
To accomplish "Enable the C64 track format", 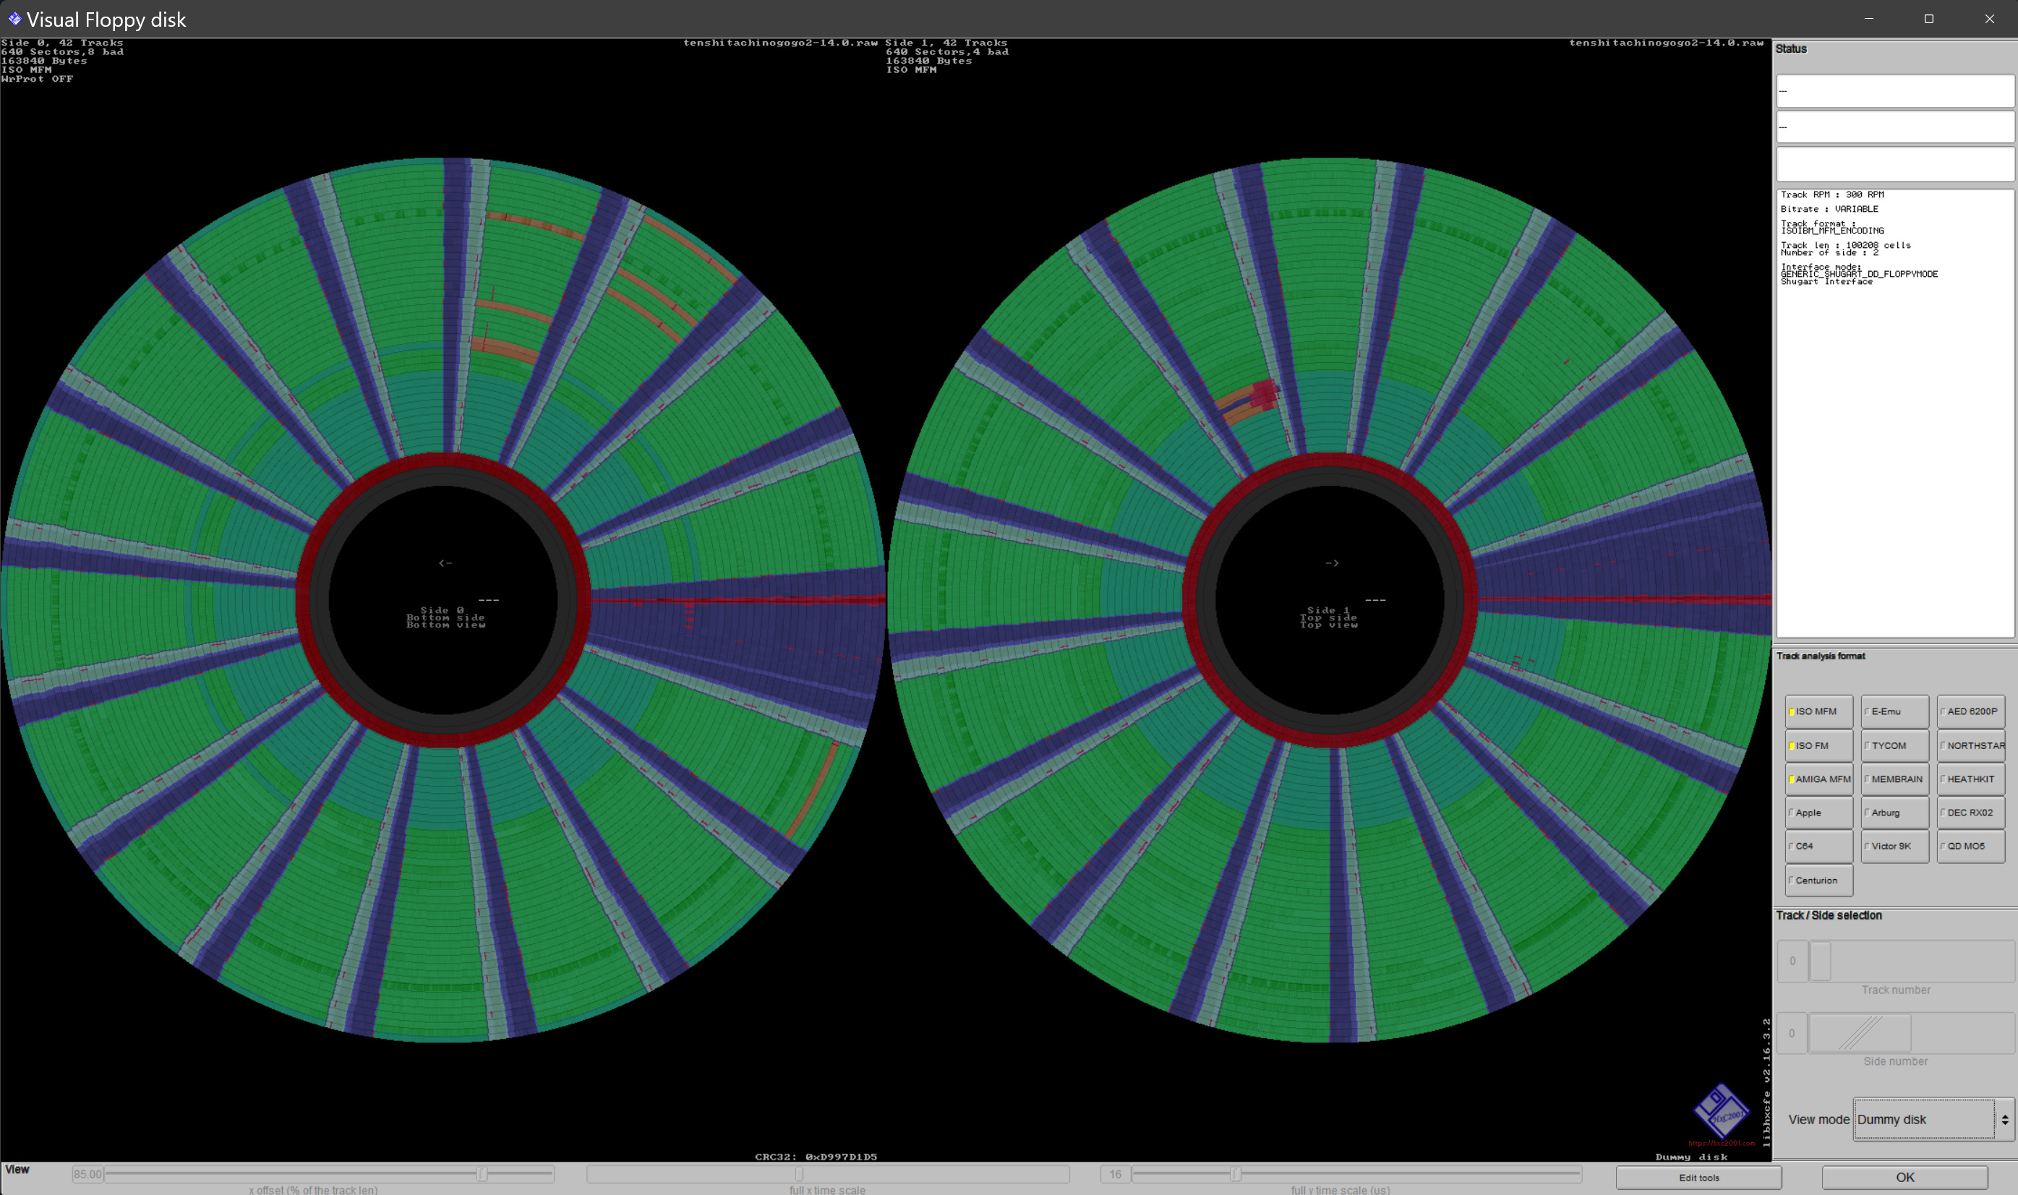I will pyautogui.click(x=1818, y=847).
